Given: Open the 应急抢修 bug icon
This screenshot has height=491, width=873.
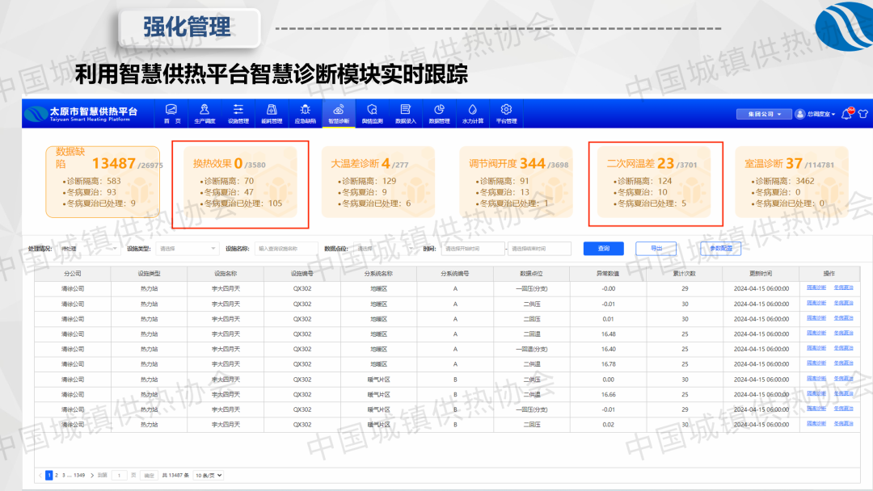Looking at the screenshot, I should [x=305, y=110].
